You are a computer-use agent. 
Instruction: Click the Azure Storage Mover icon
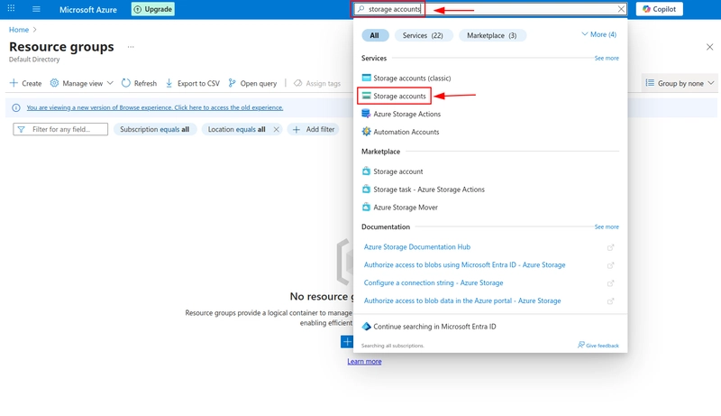tap(366, 207)
